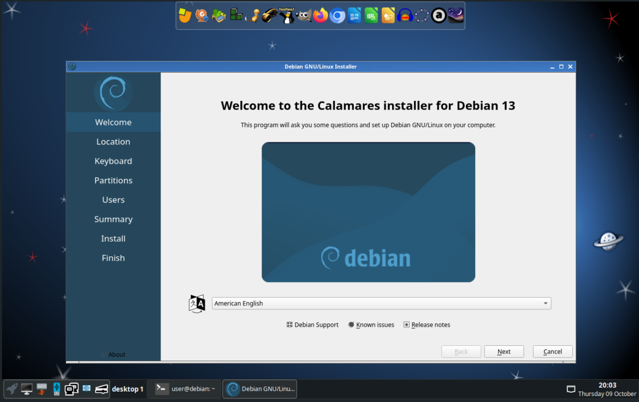This screenshot has width=639, height=402.
Task: Launch GIMP from the dock
Action: (304, 15)
